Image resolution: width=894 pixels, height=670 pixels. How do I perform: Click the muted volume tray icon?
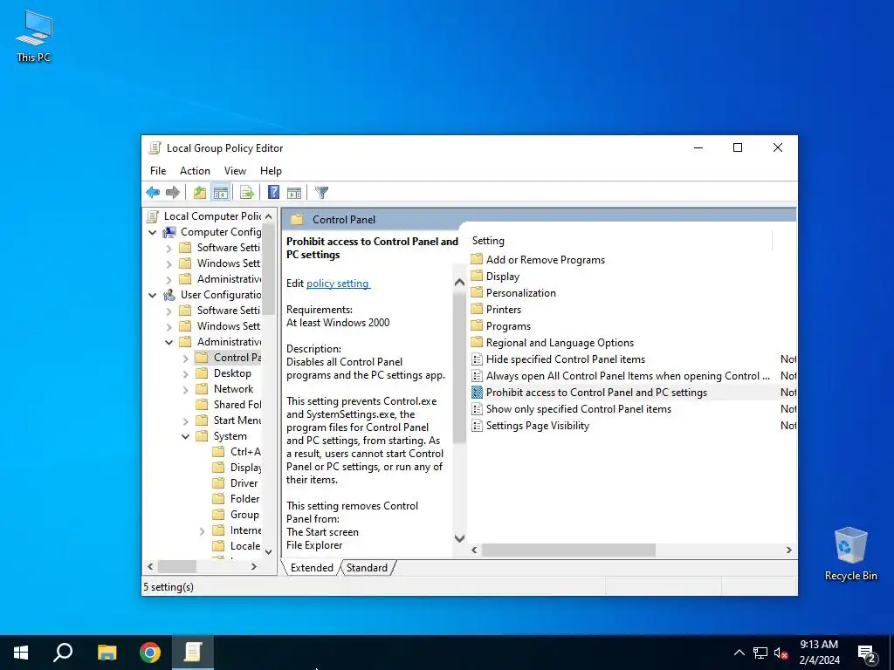coord(781,653)
